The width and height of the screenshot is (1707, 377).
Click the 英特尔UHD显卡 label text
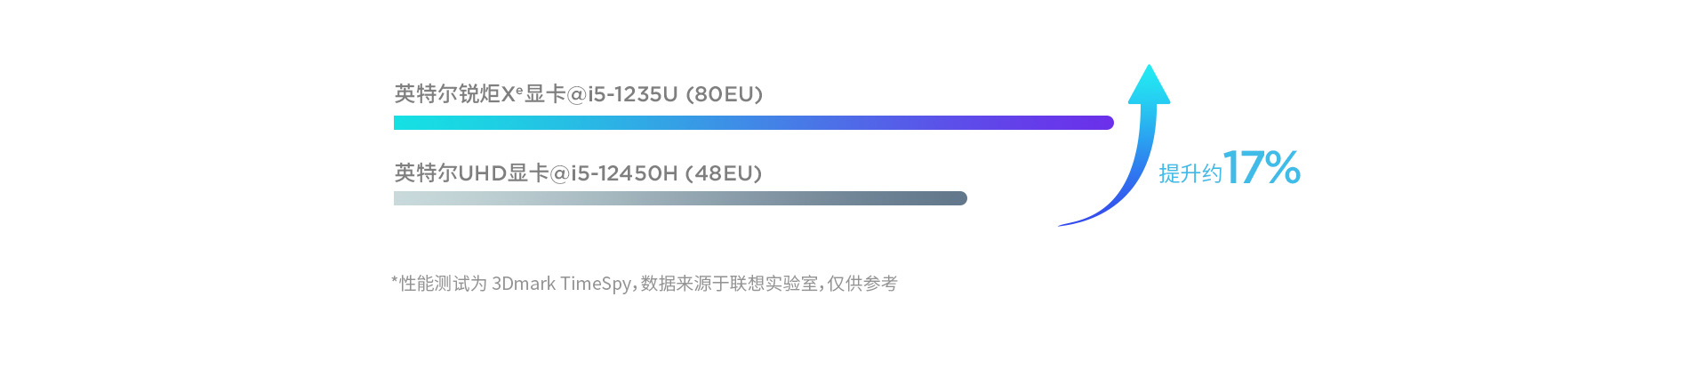pos(471,172)
